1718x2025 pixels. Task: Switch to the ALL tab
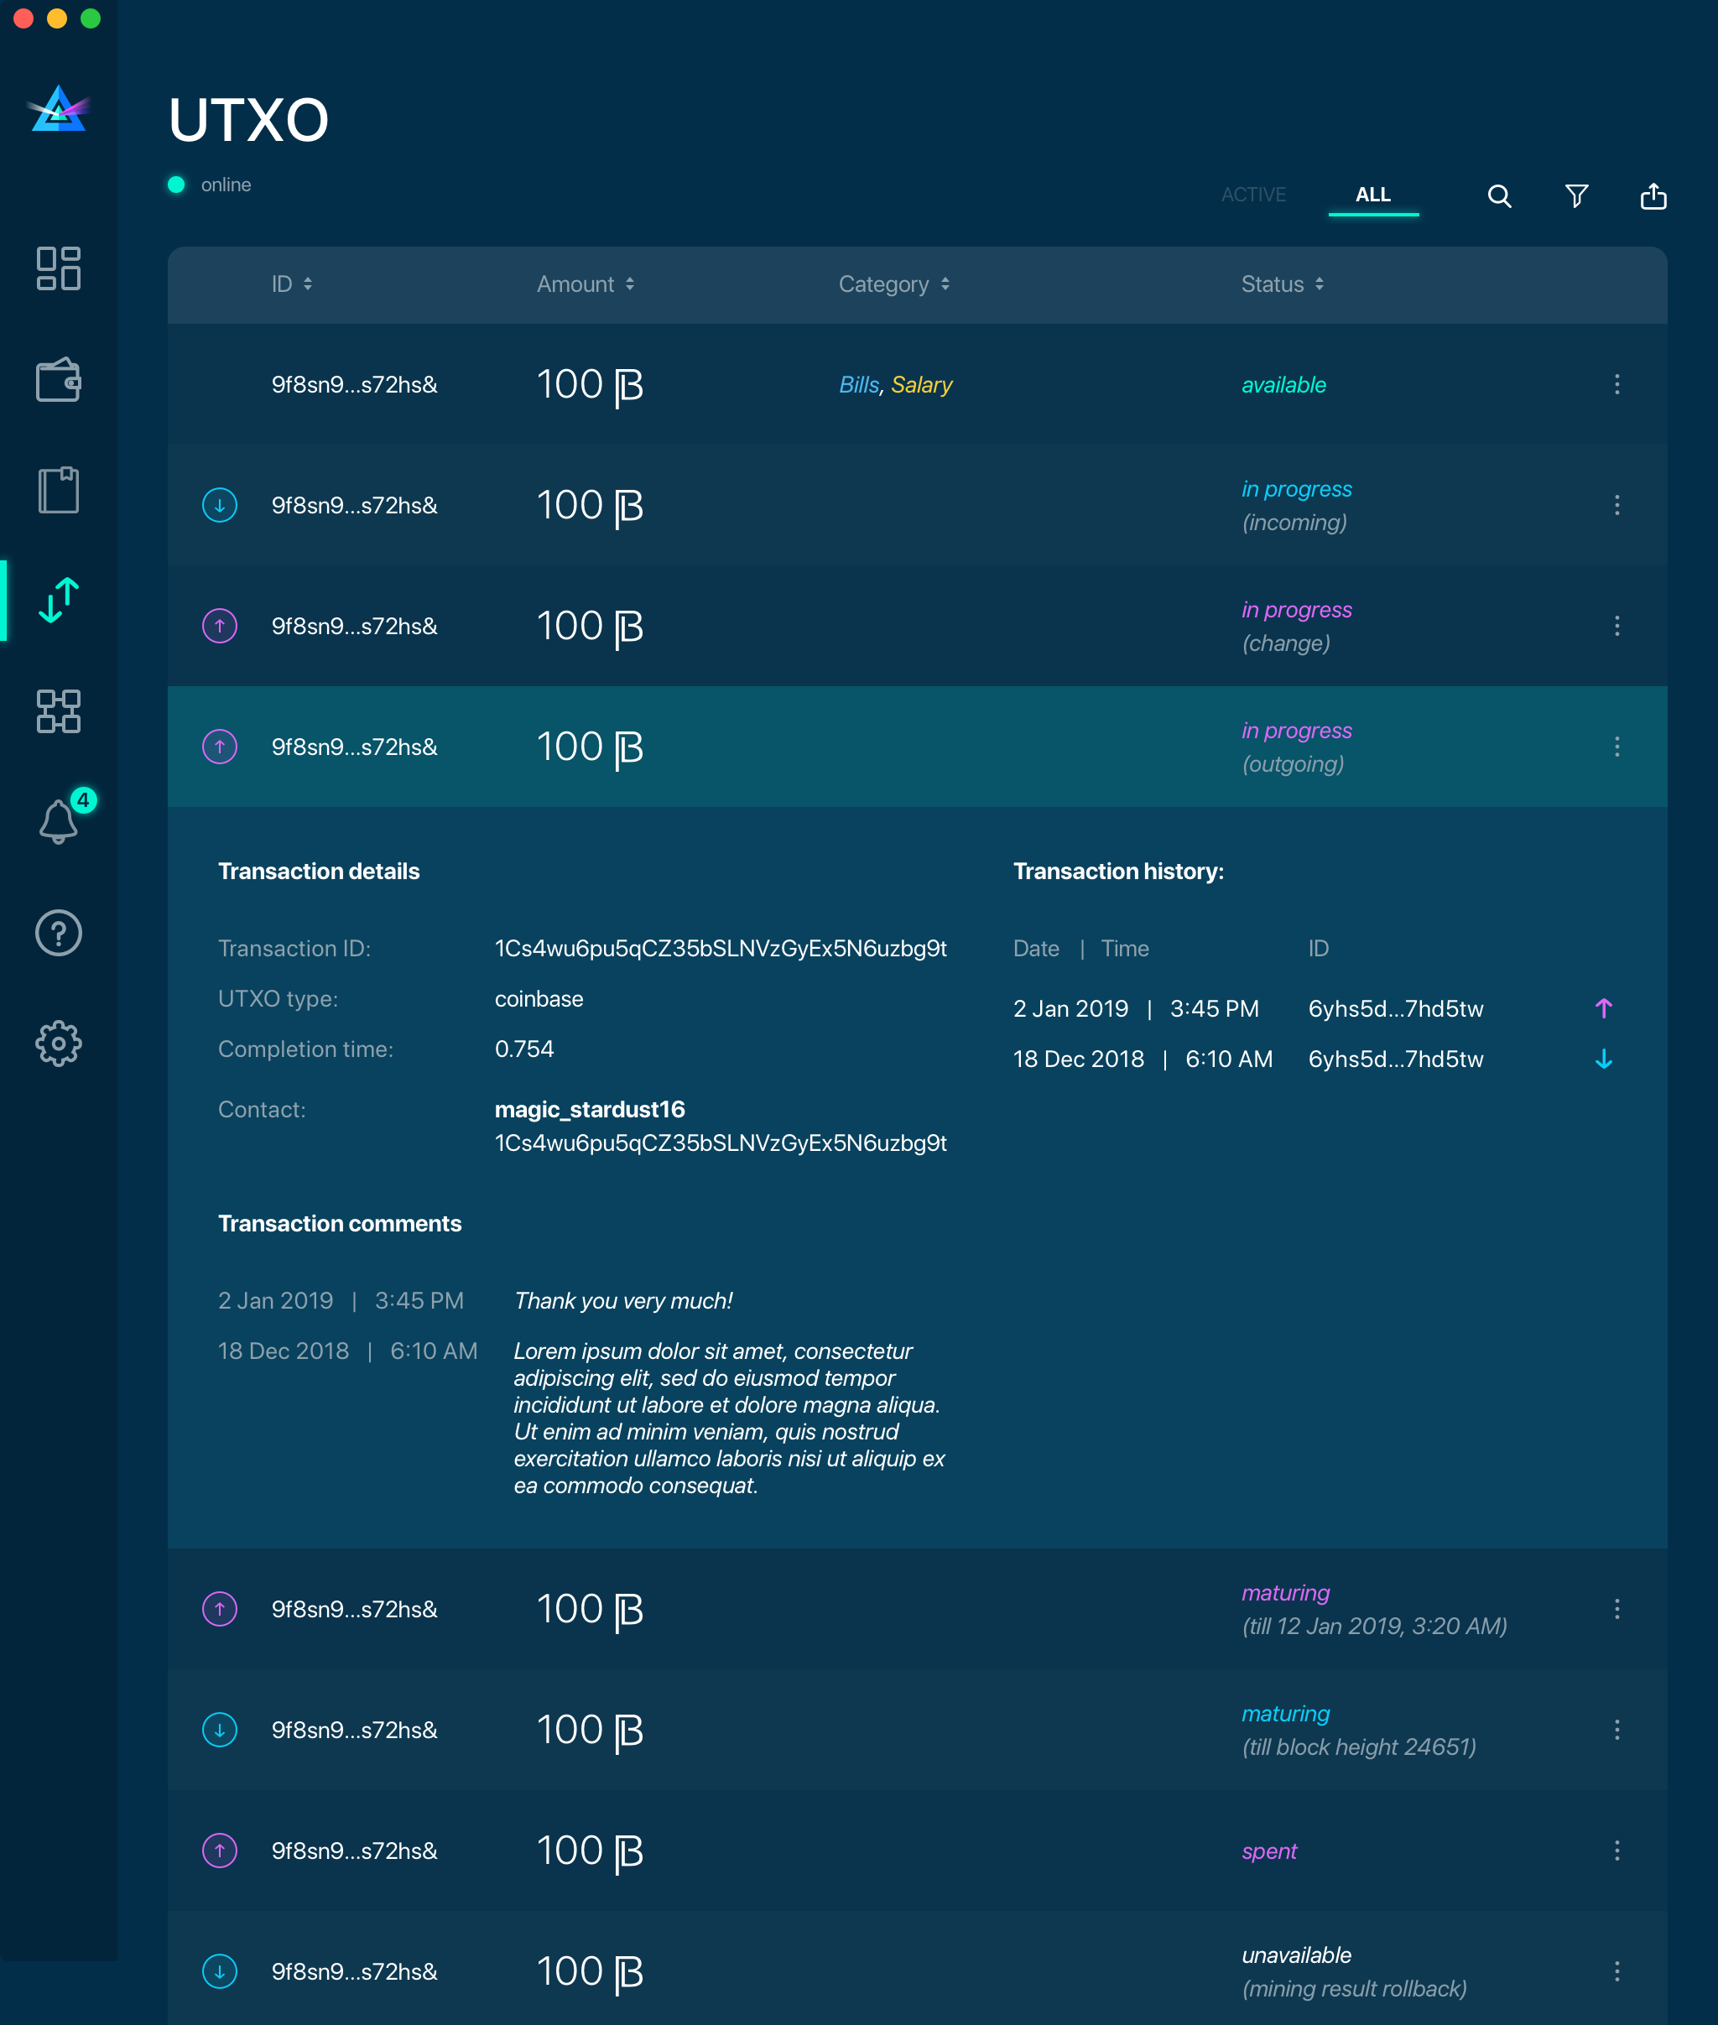click(x=1372, y=195)
